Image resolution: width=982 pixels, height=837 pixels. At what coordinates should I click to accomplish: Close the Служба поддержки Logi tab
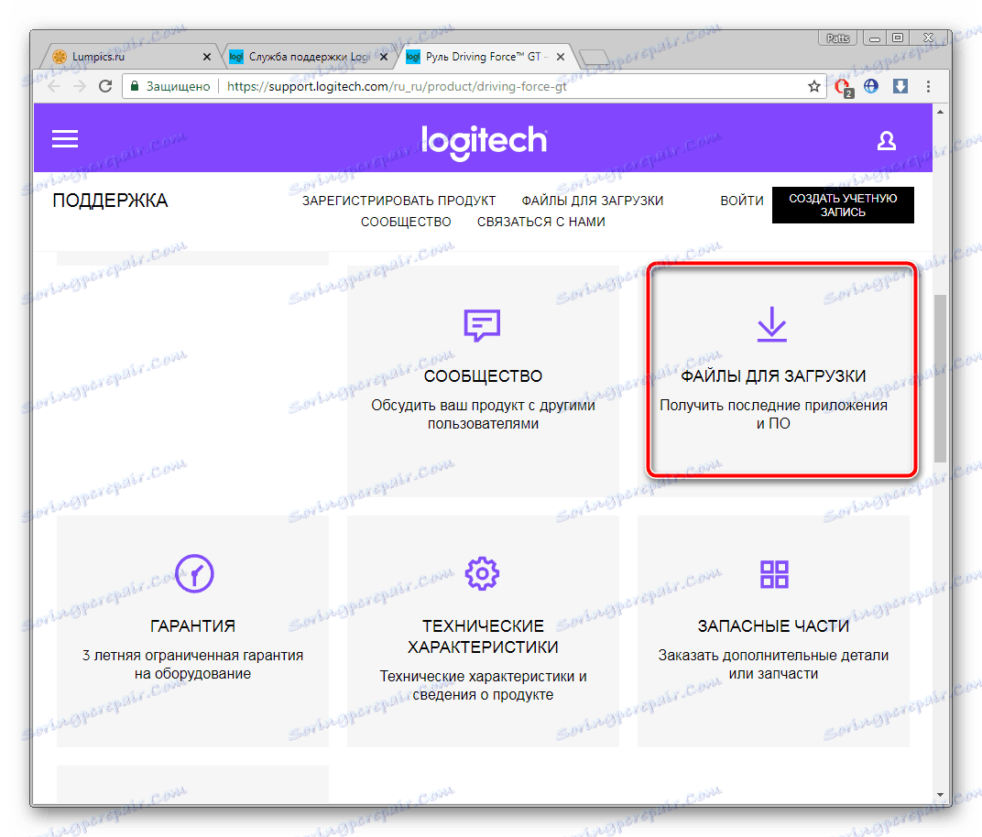384,57
